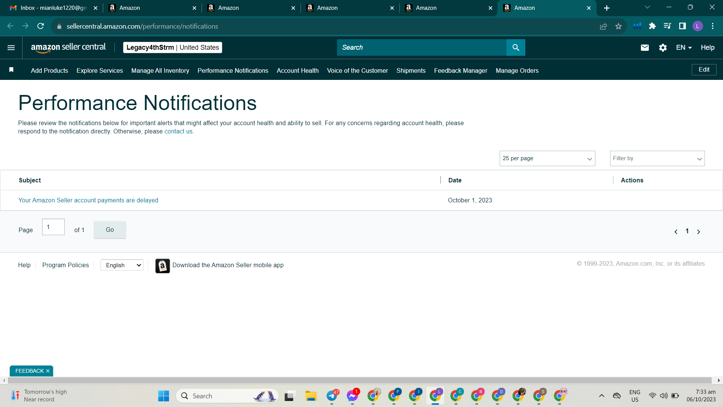
Task: Open the Chrome side panel icon
Action: (x=682, y=26)
